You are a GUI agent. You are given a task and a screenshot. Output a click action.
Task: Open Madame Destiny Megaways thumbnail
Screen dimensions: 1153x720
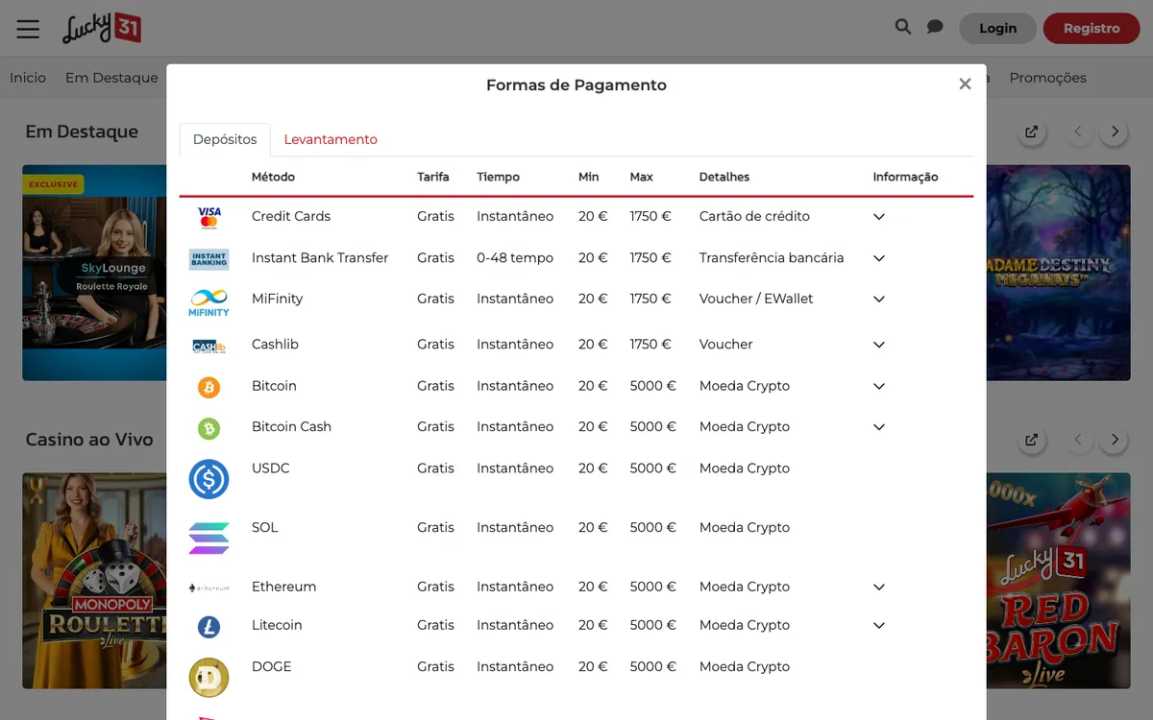coord(1058,273)
